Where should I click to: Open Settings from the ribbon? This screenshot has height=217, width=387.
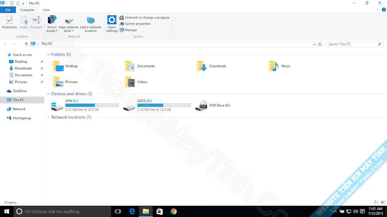coord(112,24)
